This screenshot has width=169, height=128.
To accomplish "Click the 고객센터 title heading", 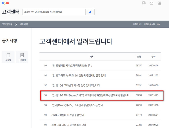I will (x=11, y=12).
